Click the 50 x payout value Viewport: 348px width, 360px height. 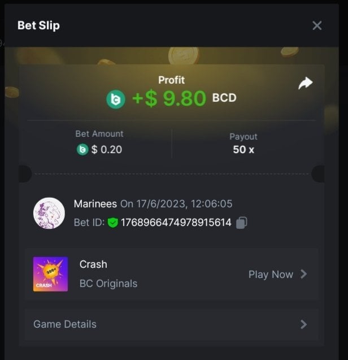point(243,150)
